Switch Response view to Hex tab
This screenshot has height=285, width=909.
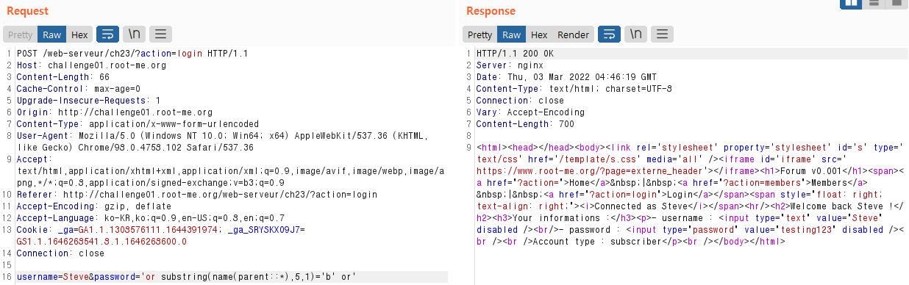coord(539,35)
